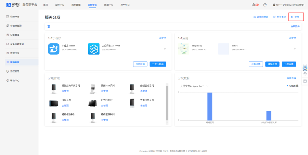Go to 首页 tab
Image resolution: width=308 pixels, height=155 pixels.
[x=46, y=5]
